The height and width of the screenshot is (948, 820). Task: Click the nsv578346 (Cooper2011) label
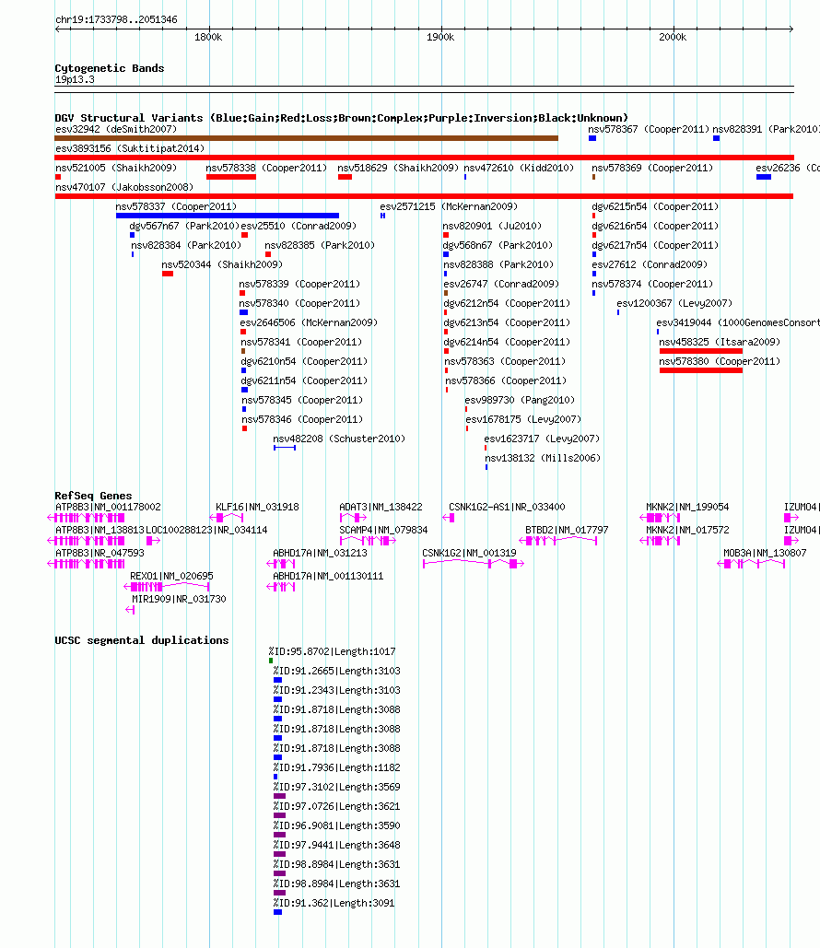(x=302, y=419)
